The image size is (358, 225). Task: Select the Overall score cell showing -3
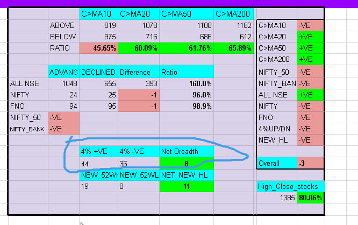pos(310,163)
